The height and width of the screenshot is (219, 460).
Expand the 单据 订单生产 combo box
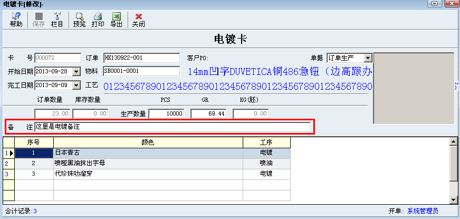point(368,58)
